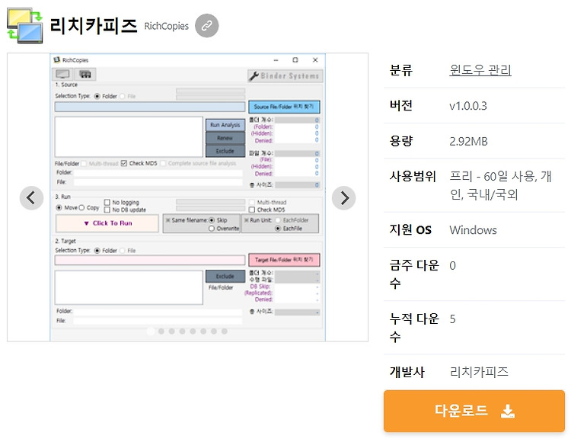The height and width of the screenshot is (442, 571).
Task: Open the 윈도우 관리 category link
Action: pyautogui.click(x=480, y=70)
